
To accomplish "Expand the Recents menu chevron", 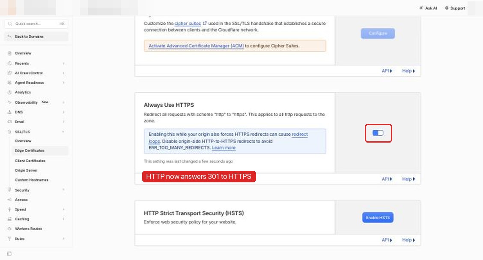I will point(63,63).
